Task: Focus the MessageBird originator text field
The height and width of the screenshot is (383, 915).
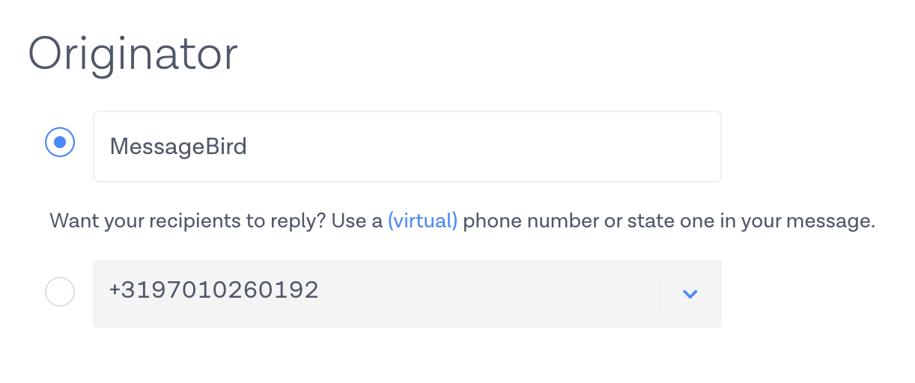Action: point(407,147)
